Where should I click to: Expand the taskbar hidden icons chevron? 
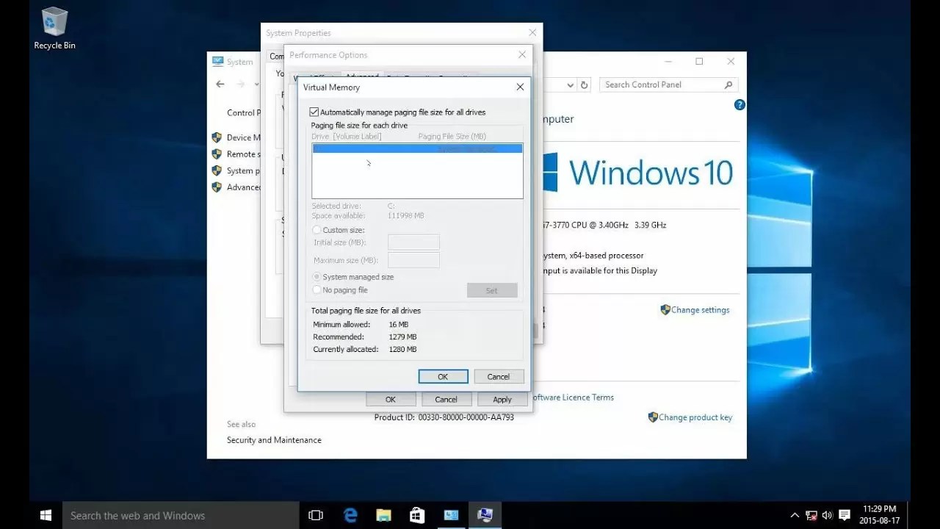pyautogui.click(x=795, y=515)
